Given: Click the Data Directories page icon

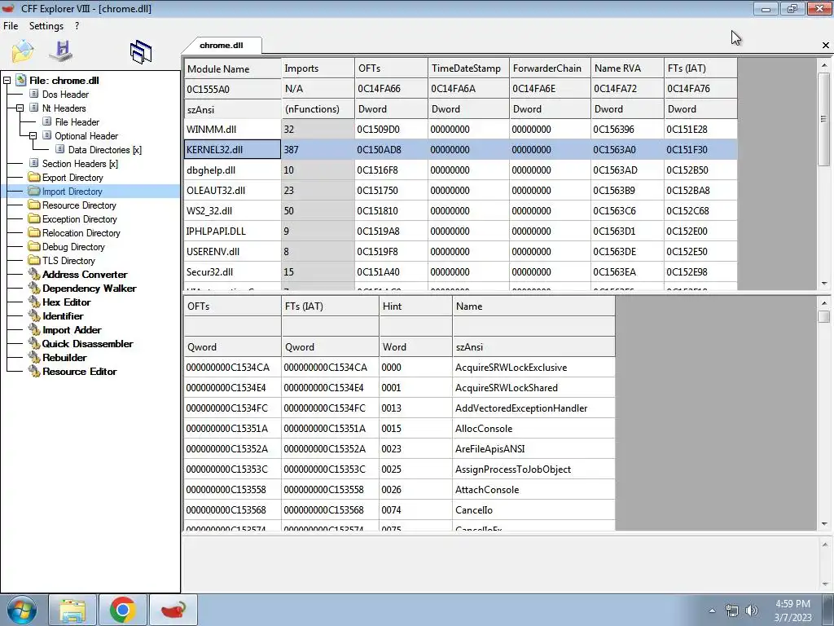Looking at the screenshot, I should tap(60, 149).
